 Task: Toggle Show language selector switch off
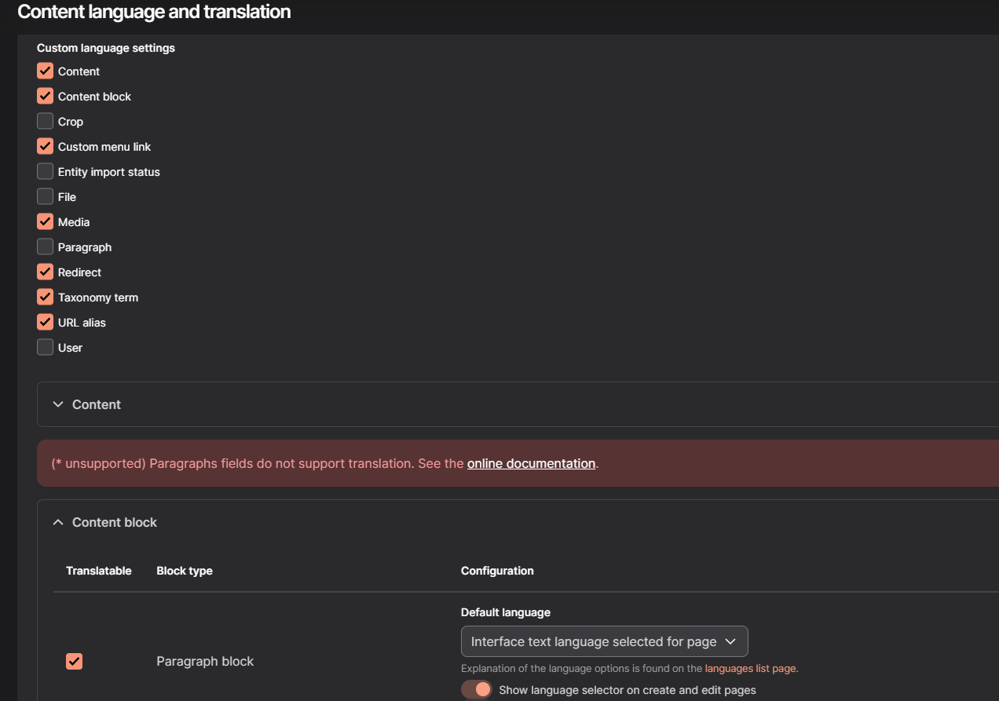pos(476,689)
